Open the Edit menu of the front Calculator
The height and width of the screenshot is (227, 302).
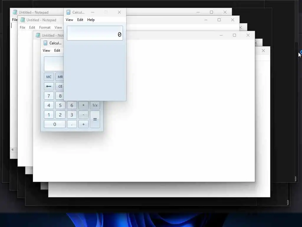pos(80,20)
